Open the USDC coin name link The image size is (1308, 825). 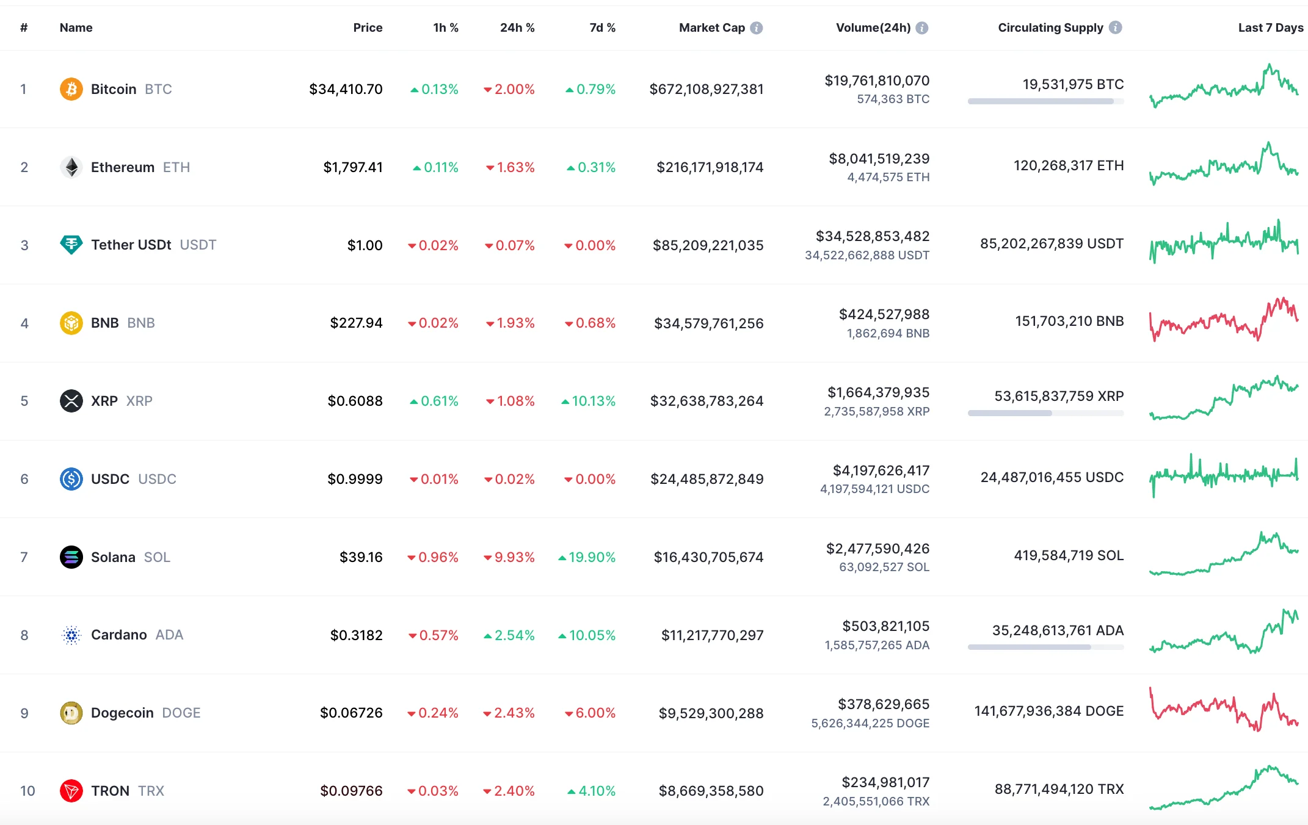click(111, 479)
